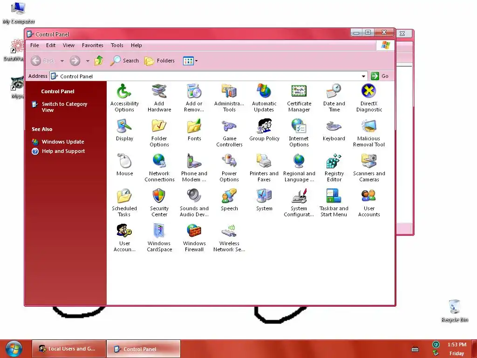Open DirectX Diagnostic icon
Viewport: 477px width, 358px height.
(x=369, y=98)
